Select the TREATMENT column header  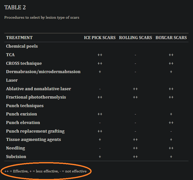click(x=19, y=38)
